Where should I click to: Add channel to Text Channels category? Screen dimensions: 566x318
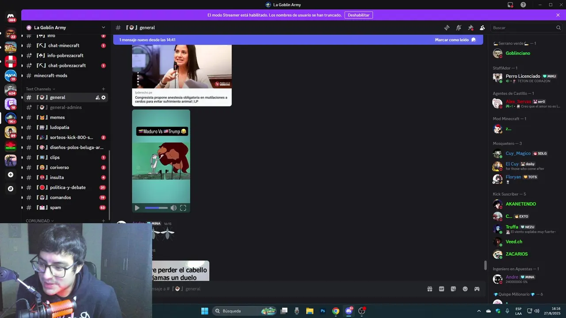tap(103, 89)
